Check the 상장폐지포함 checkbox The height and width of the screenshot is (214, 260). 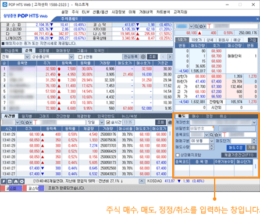[x=177, y=155]
